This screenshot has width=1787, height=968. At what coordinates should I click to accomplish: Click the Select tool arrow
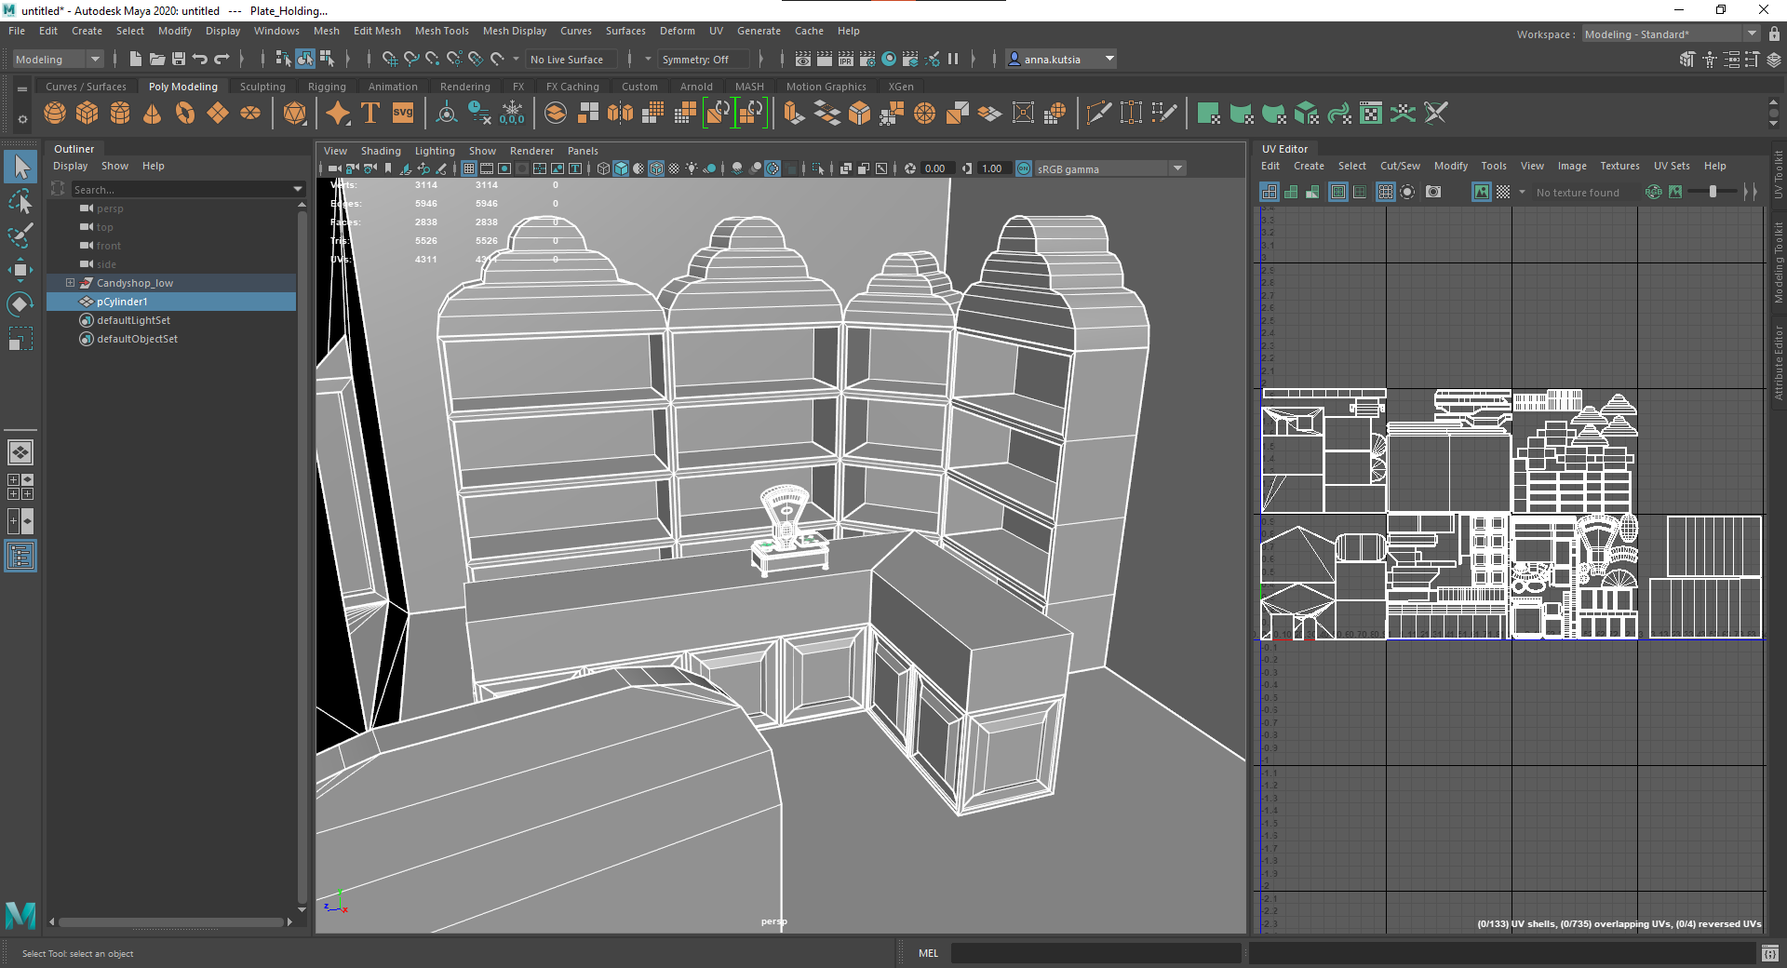pyautogui.click(x=20, y=167)
